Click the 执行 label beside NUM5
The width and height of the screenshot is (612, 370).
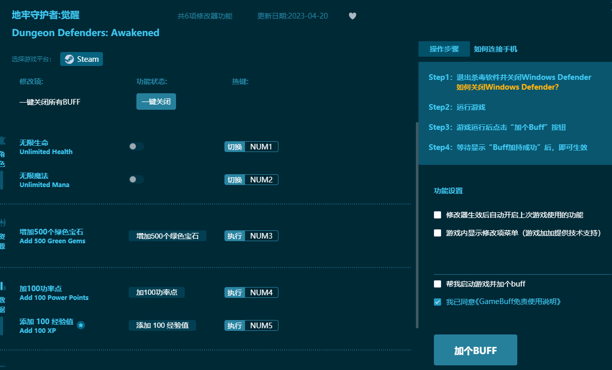(x=235, y=326)
